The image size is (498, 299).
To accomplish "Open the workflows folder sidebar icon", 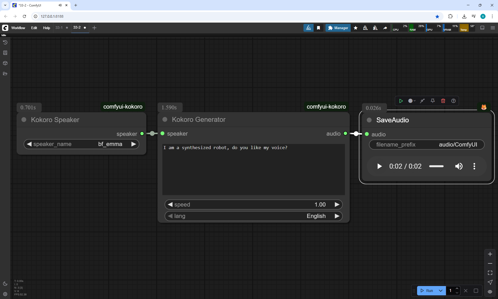I will point(5,74).
